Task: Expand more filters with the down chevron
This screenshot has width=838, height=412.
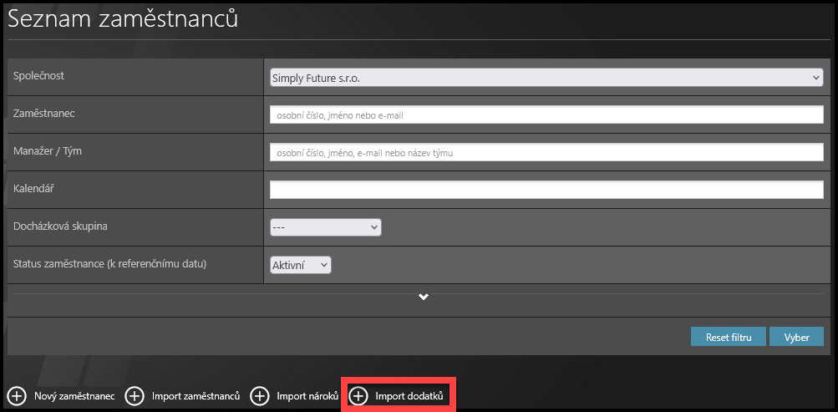Action: pos(424,298)
